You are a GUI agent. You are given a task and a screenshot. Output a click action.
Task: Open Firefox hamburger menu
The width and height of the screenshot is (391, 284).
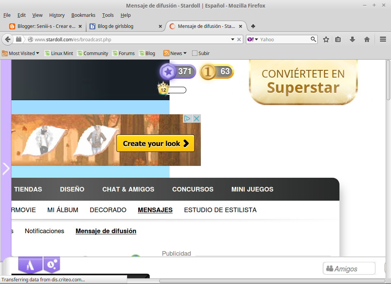point(383,39)
